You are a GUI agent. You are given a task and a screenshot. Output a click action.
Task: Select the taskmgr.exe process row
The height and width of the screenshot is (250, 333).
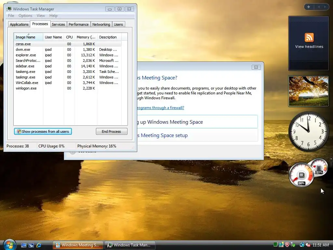click(68, 77)
